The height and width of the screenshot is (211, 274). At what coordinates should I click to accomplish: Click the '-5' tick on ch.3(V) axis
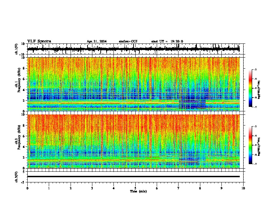click(24, 182)
